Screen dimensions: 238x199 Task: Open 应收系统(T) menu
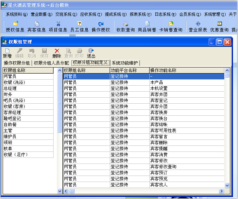coord(91,14)
